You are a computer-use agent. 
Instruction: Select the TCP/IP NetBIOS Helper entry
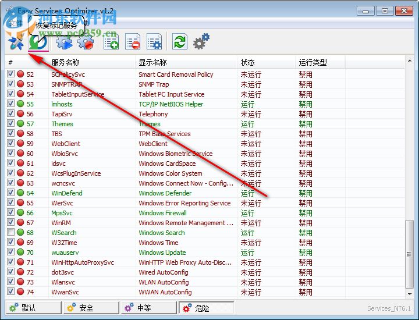pyautogui.click(x=171, y=104)
